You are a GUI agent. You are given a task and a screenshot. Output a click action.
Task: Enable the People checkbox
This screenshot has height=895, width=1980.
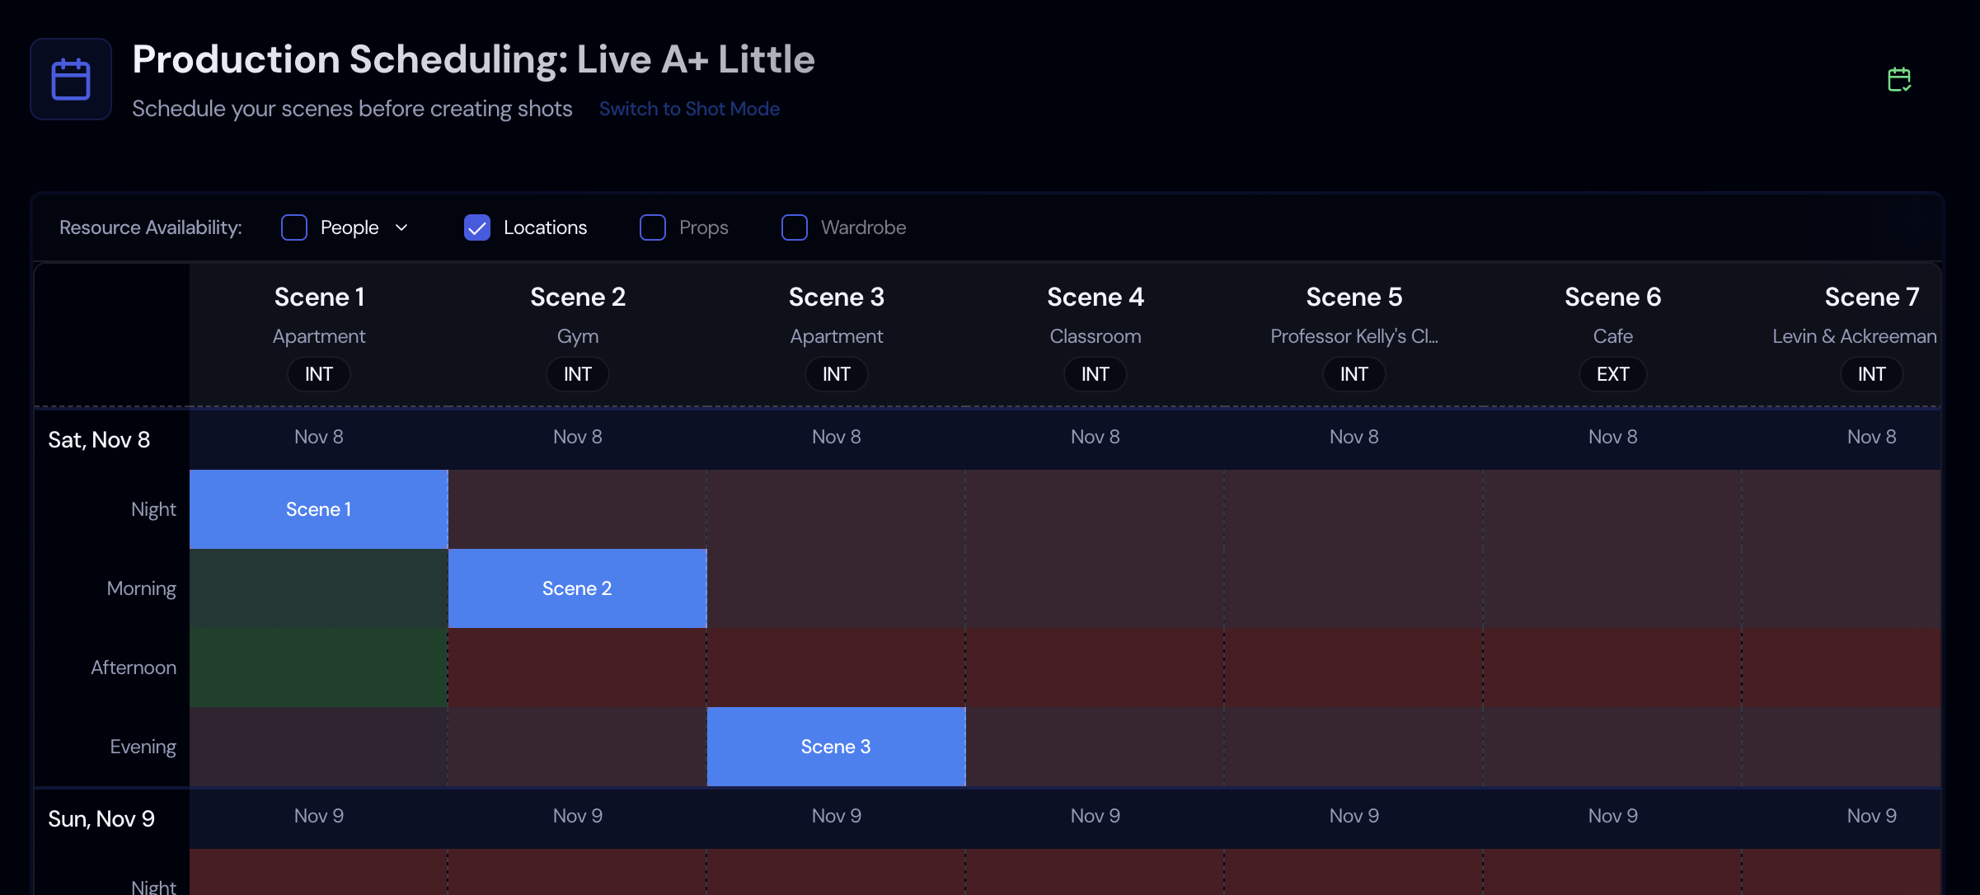tap(293, 227)
